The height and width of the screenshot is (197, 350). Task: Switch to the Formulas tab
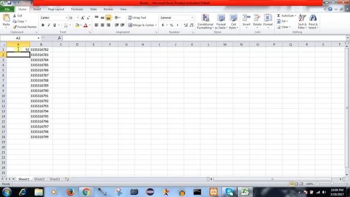(x=77, y=9)
